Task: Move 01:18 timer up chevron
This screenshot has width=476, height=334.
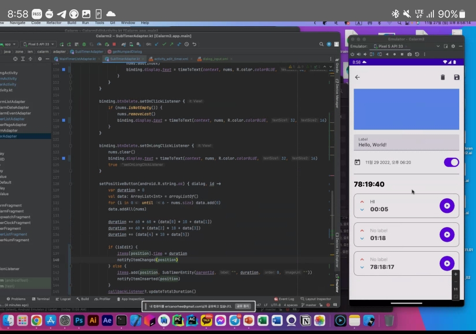Action: click(362, 231)
